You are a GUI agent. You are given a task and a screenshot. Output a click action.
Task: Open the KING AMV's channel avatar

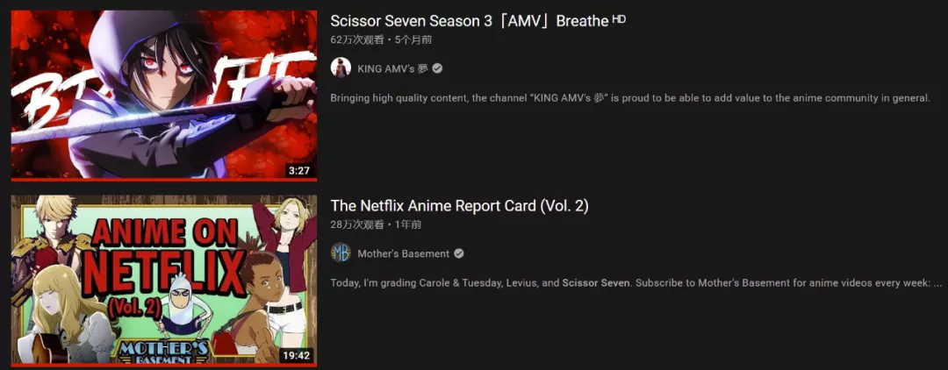[341, 68]
